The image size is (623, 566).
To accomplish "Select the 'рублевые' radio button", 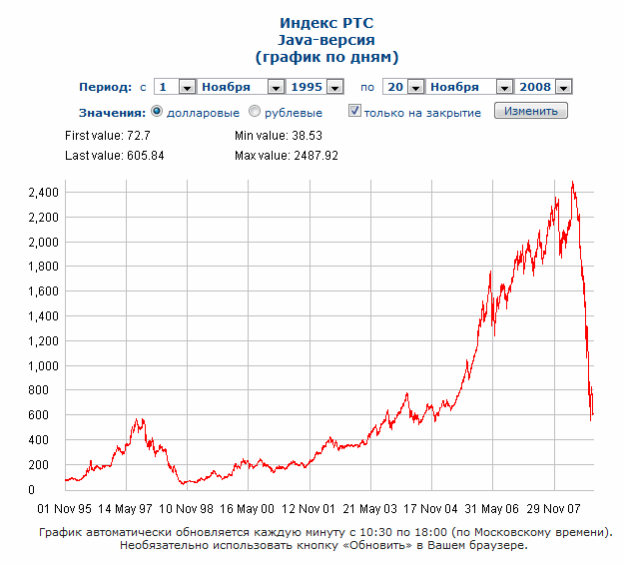I will coord(255,111).
